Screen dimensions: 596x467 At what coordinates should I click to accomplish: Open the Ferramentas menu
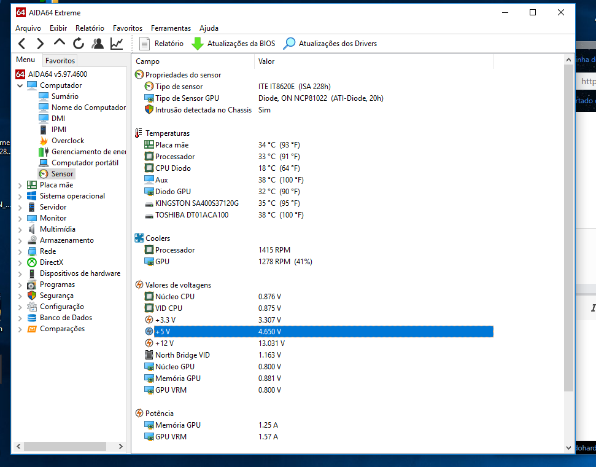tap(171, 28)
